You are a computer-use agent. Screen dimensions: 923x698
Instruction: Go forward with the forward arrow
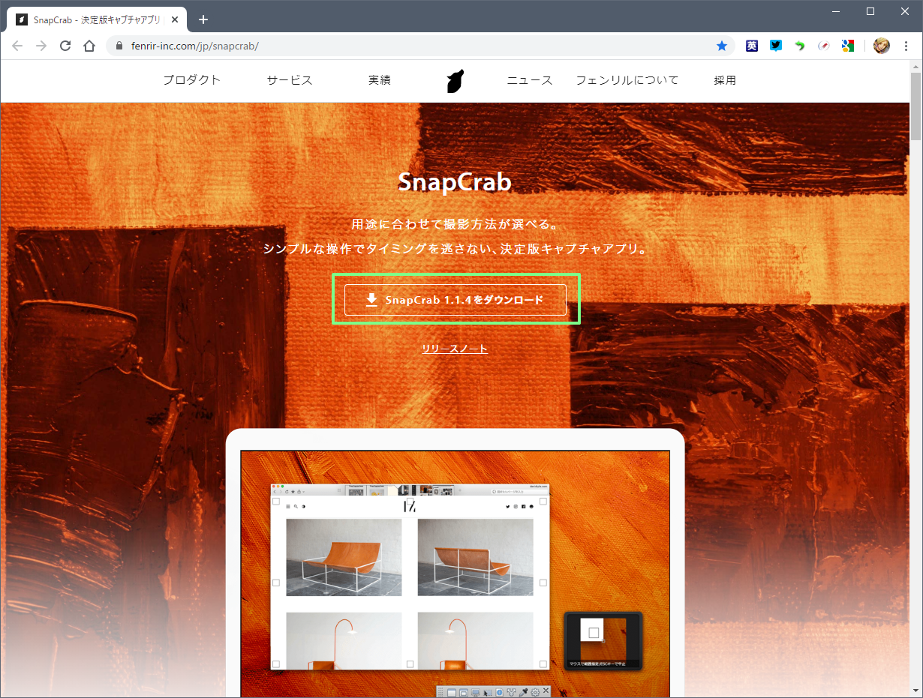coord(41,46)
